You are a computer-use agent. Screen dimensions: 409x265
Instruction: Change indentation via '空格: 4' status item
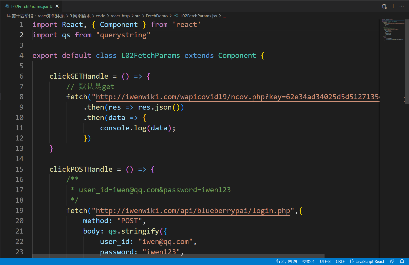click(308, 262)
